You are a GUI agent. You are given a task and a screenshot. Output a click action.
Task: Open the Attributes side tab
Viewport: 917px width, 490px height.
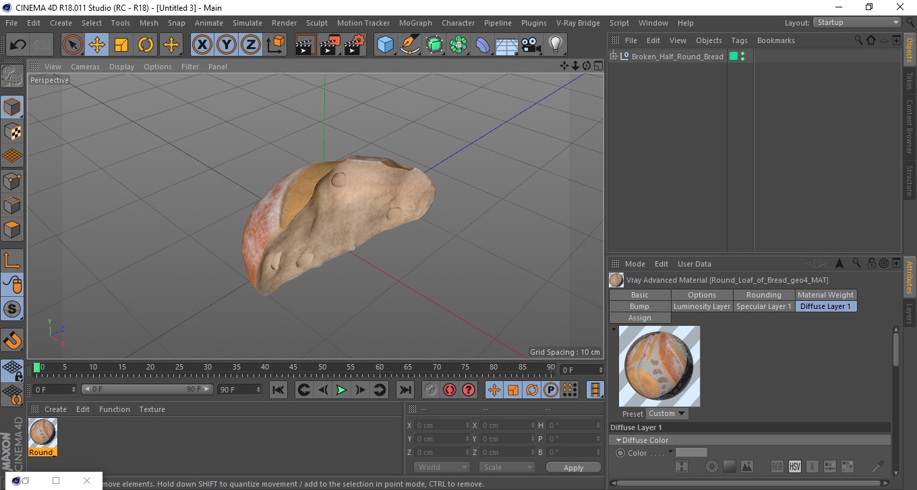tap(909, 278)
